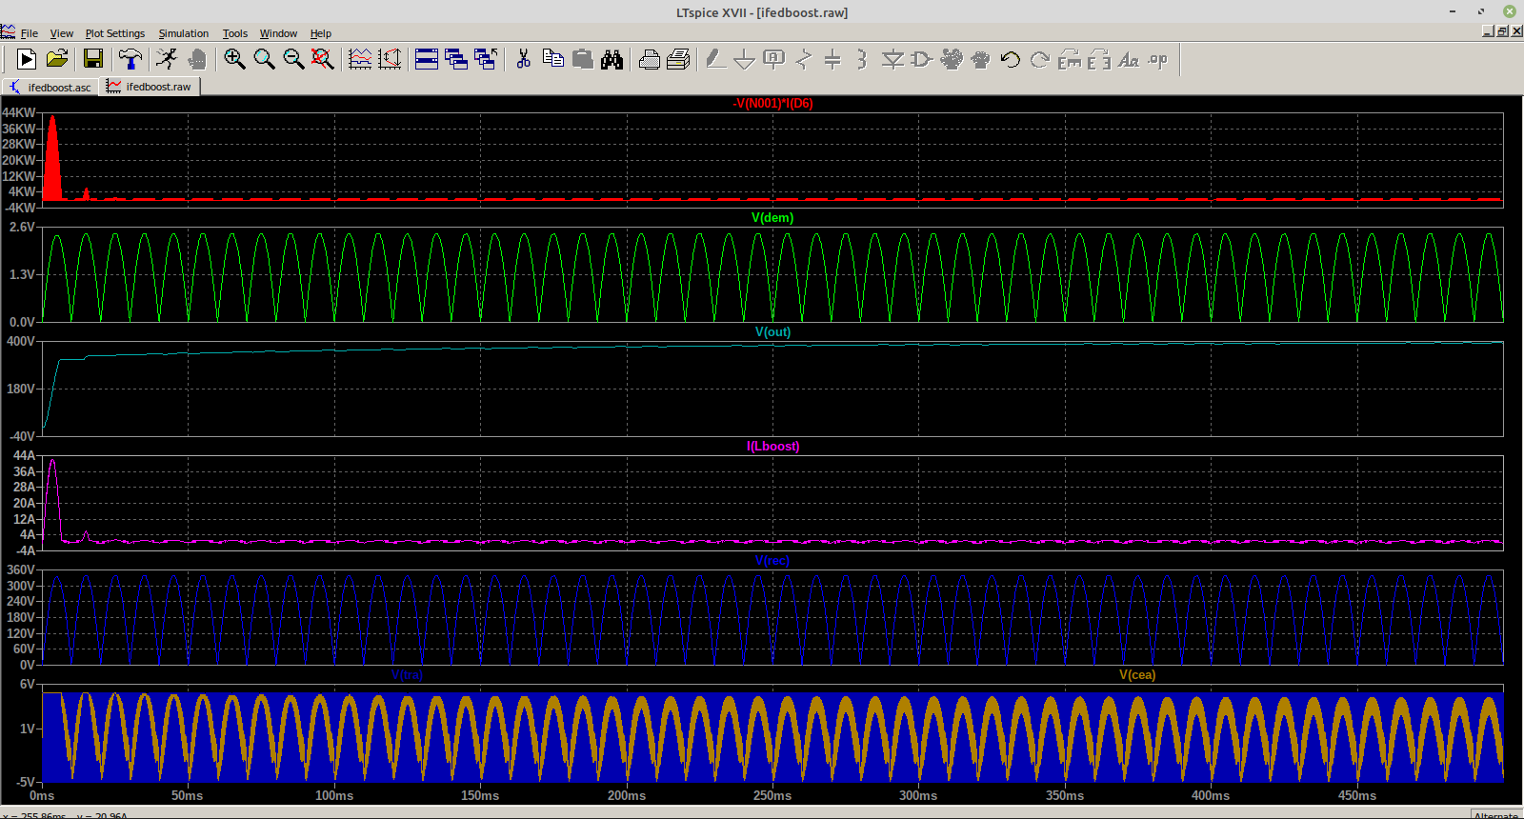Select the Move open-hand icon
Image resolution: width=1524 pixels, height=819 pixels.
951,59
